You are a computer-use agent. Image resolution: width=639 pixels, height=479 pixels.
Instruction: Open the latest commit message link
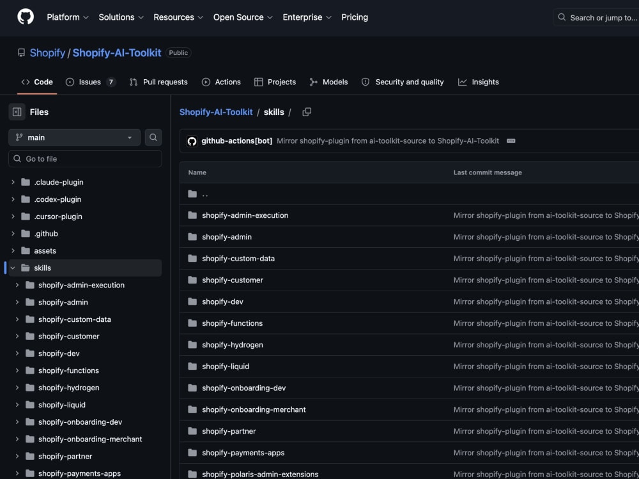pos(388,141)
